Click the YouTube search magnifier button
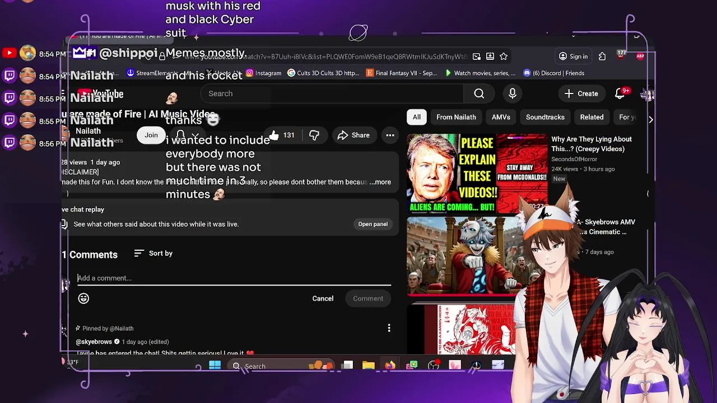Screen dimensions: 717x403 point(479,93)
